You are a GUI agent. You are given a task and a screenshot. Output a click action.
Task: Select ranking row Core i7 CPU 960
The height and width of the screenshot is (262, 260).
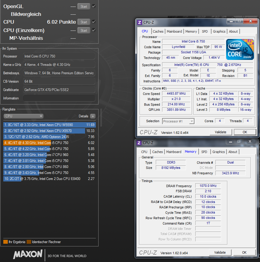[49, 155]
